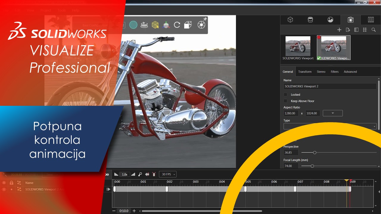Screen dimensions: 381x214
Task: Switch to the Appearances cylinder tab
Action: (310, 20)
